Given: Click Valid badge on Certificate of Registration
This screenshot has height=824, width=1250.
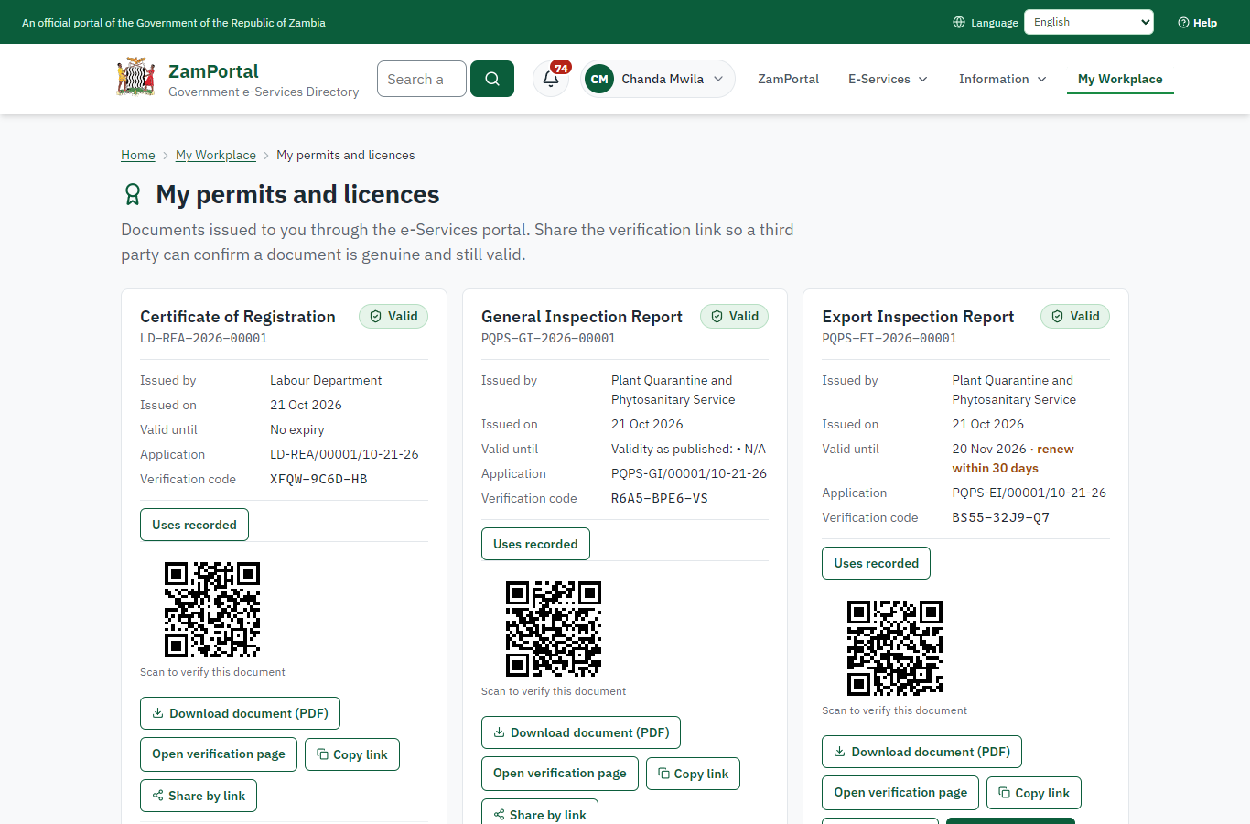Looking at the screenshot, I should [393, 316].
